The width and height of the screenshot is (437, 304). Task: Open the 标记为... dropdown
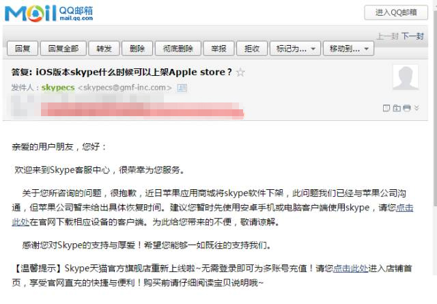pos(295,49)
